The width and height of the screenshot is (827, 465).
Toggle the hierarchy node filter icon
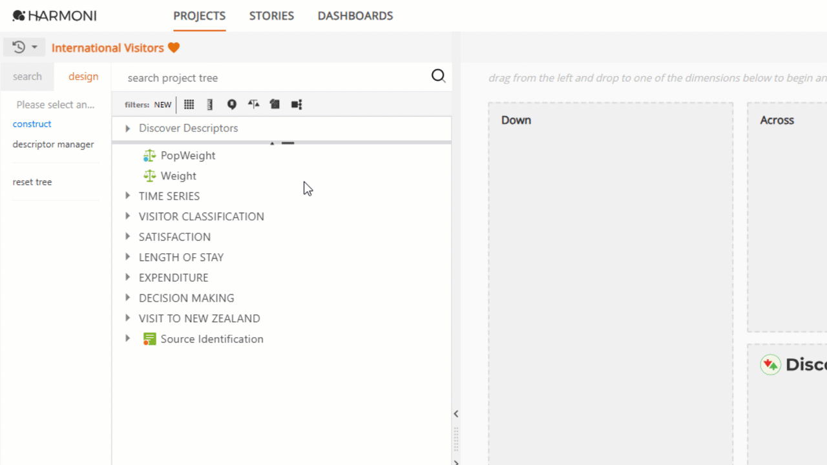click(297, 105)
